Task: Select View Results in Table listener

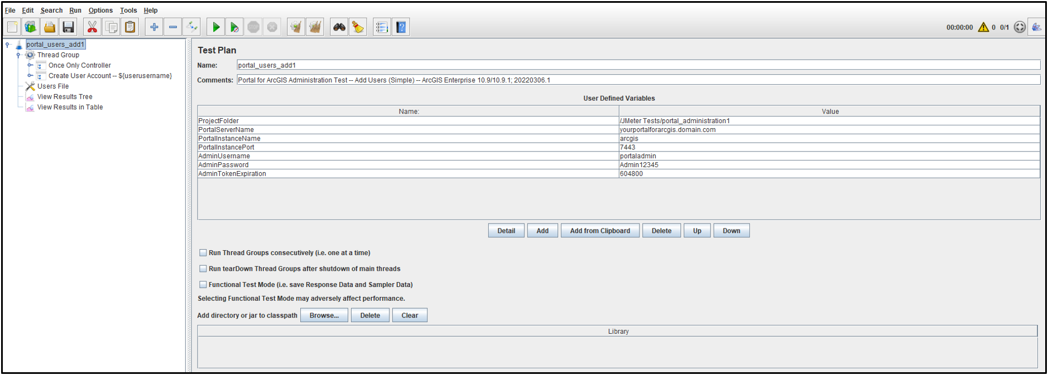Action: click(x=70, y=108)
